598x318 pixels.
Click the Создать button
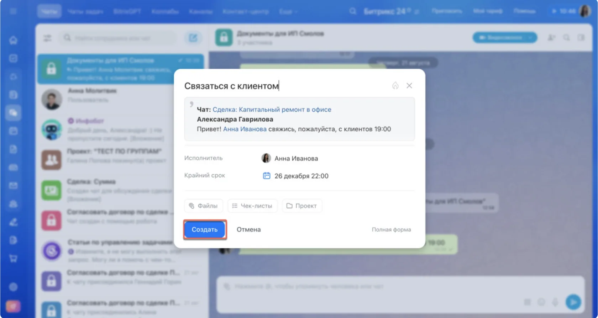[205, 229]
